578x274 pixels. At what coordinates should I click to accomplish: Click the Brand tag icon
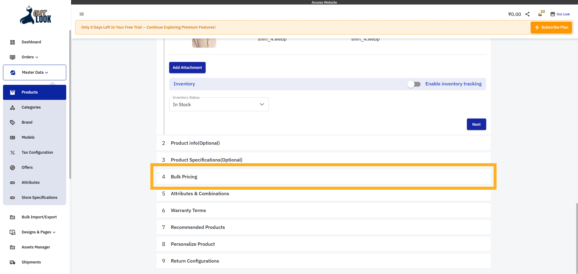12,122
